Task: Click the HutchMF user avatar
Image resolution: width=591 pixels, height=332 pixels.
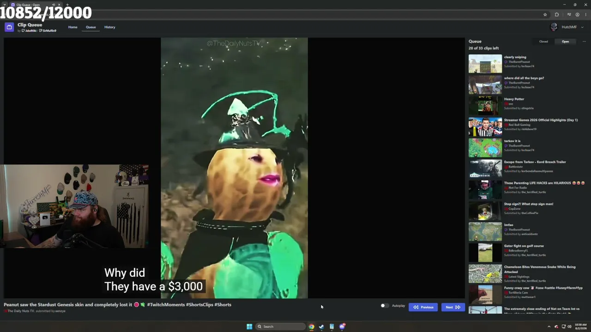Action: click(554, 27)
